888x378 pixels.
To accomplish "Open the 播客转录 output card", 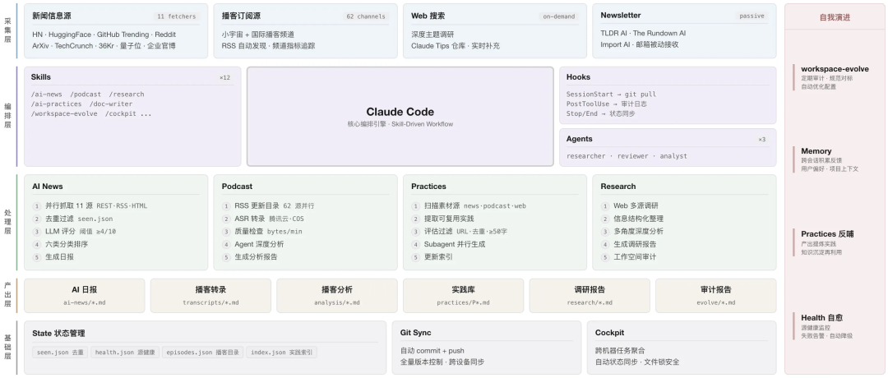I will pos(210,295).
